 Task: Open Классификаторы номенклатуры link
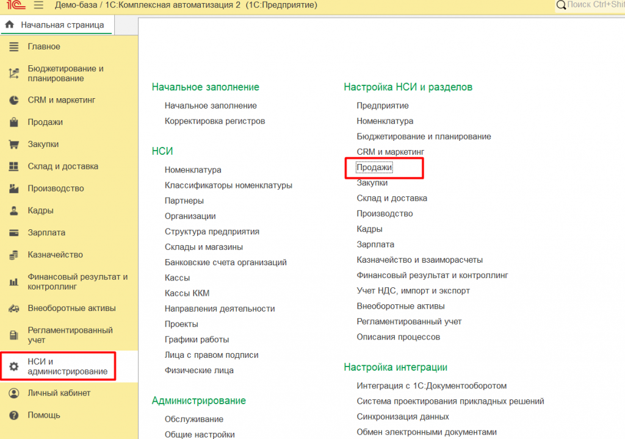coord(228,185)
